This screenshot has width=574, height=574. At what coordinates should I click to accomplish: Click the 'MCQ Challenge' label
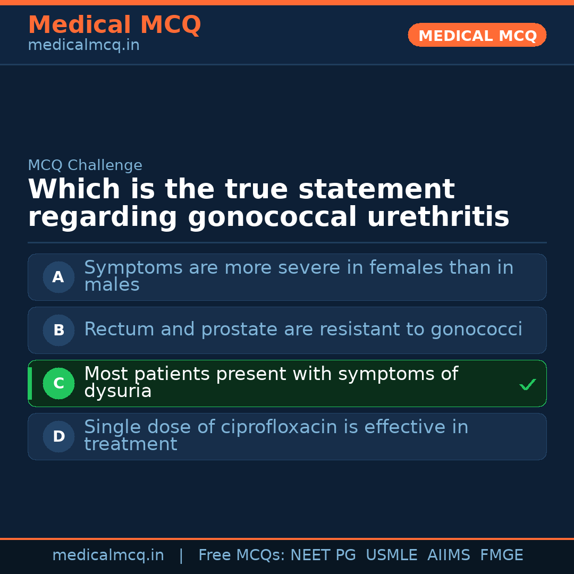(x=85, y=165)
